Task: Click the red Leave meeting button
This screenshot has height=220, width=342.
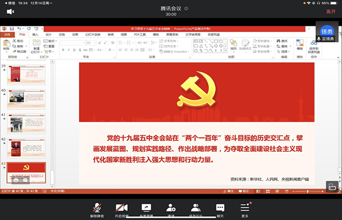Action: (x=330, y=11)
